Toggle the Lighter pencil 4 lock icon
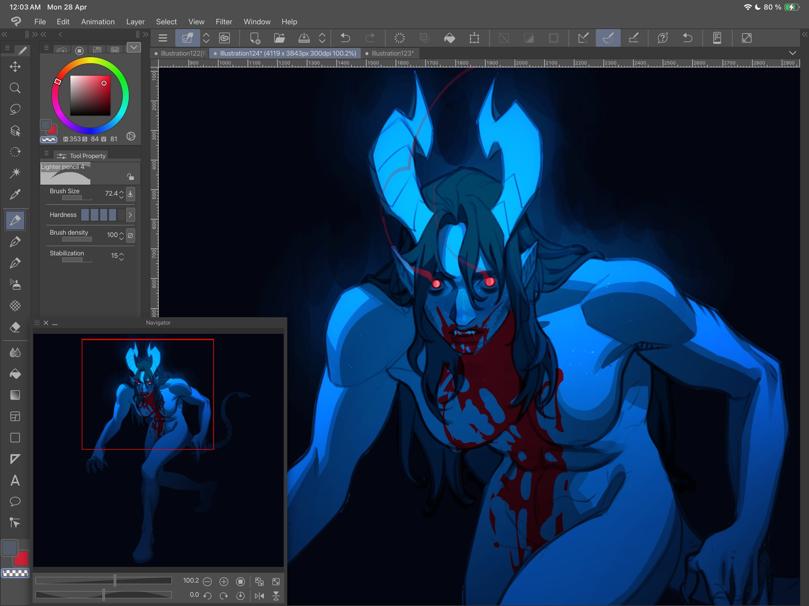This screenshot has height=606, width=809. click(130, 177)
